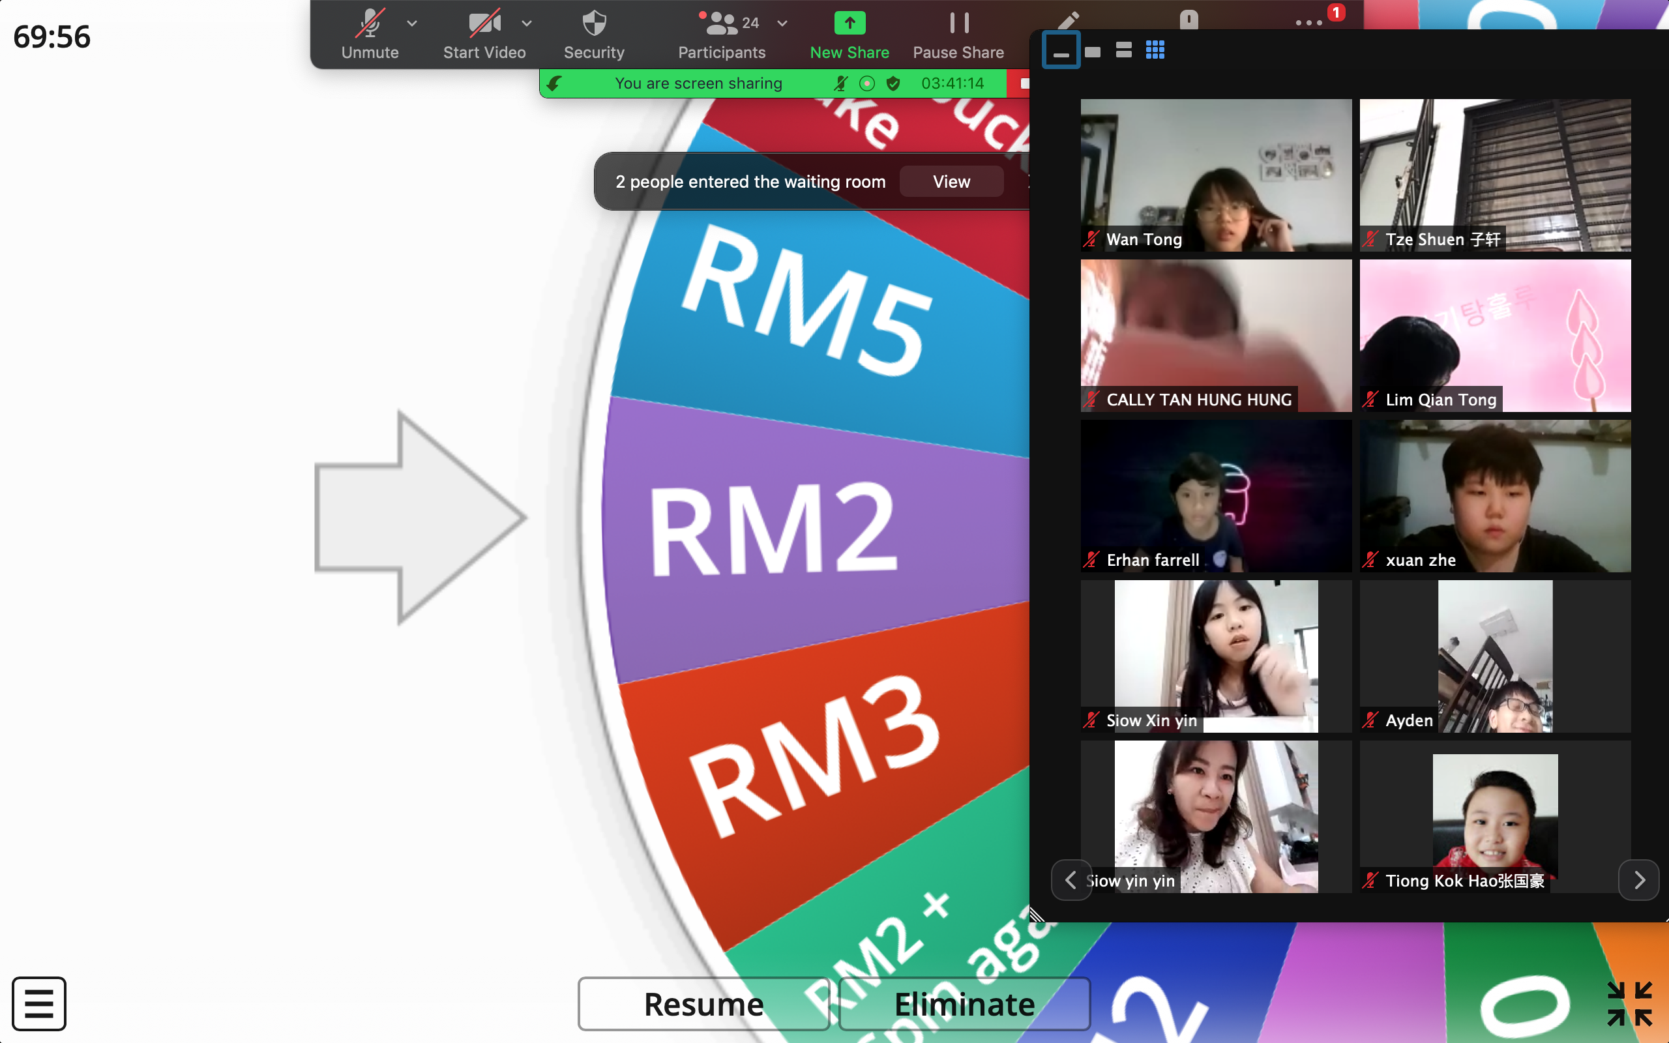
Task: Click the recording indicator on sharing bar
Action: point(867,83)
